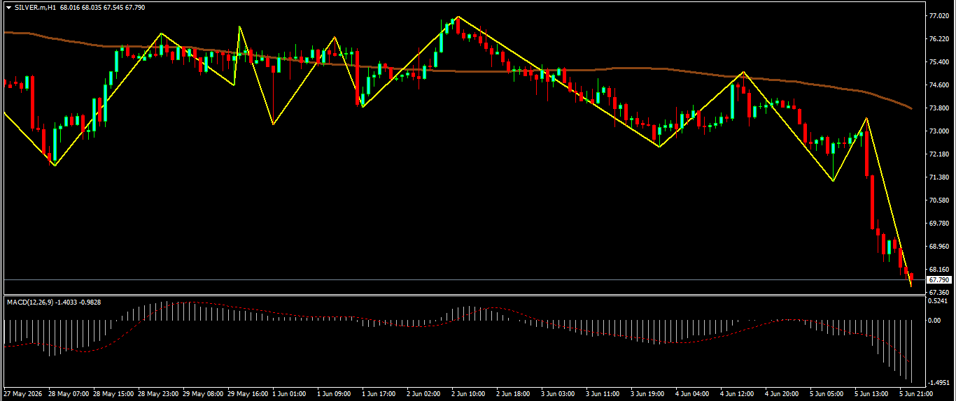
Task: Click price scale label 72.180
Action: 939,154
